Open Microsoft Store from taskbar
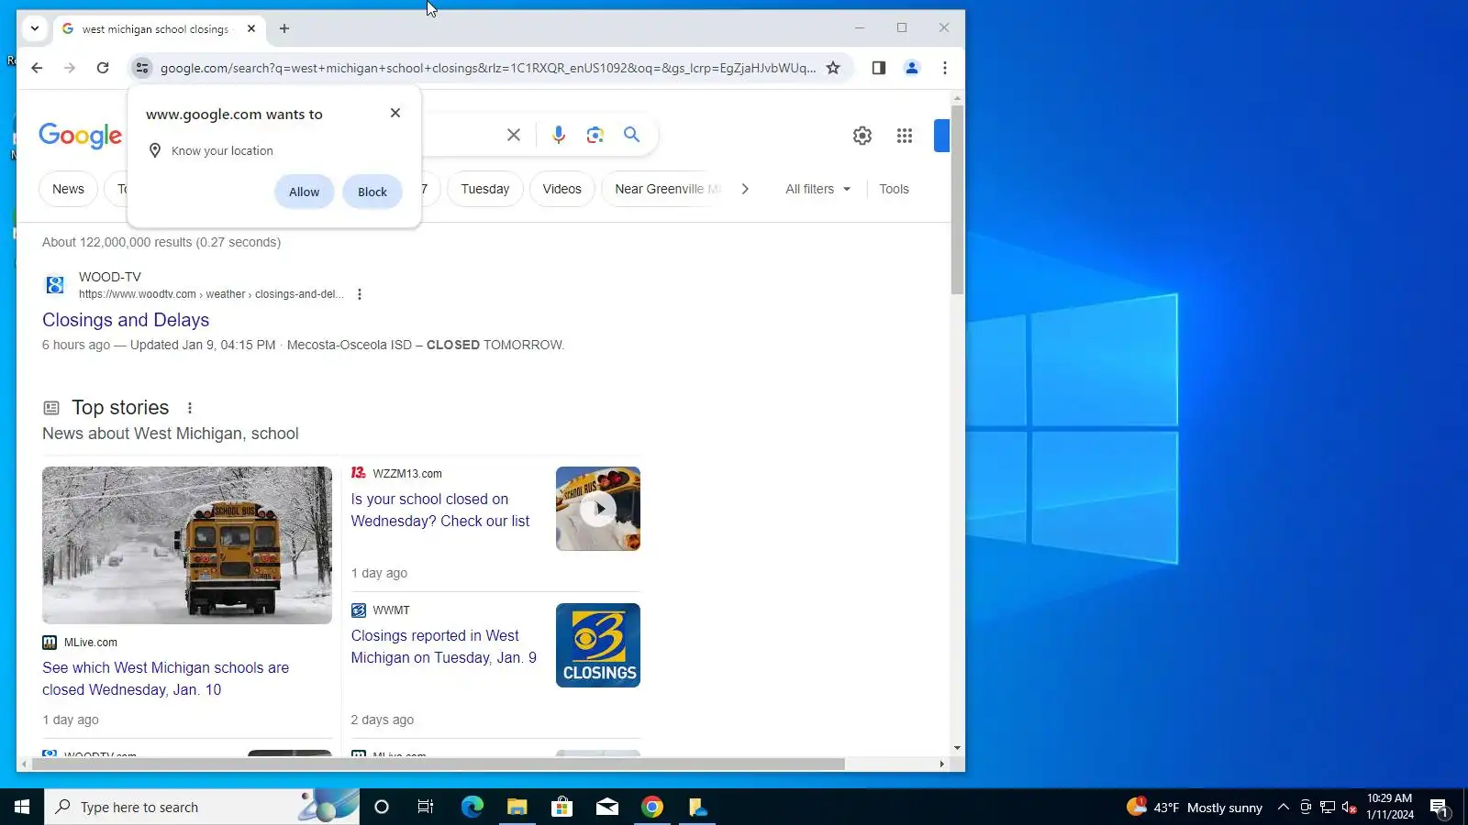The width and height of the screenshot is (1468, 825). [x=562, y=807]
